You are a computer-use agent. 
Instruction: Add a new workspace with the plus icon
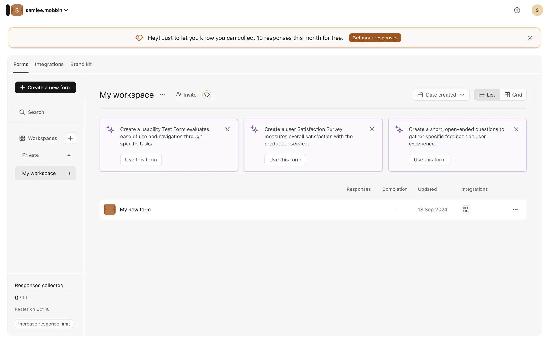pos(70,138)
